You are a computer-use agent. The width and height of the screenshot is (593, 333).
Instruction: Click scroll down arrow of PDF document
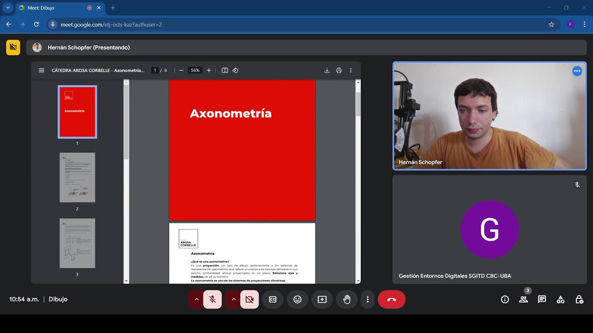pos(358,281)
